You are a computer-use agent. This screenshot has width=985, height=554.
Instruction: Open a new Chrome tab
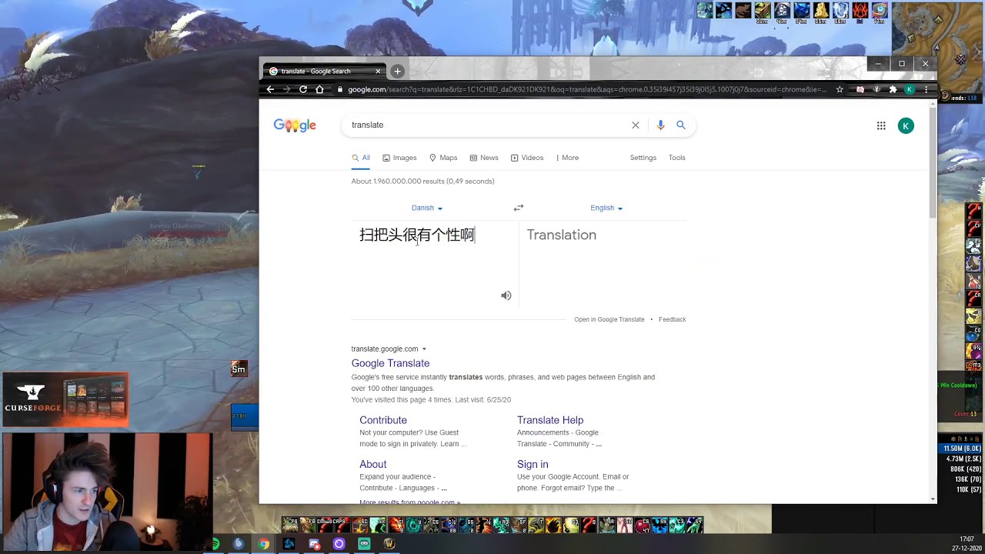coord(397,71)
